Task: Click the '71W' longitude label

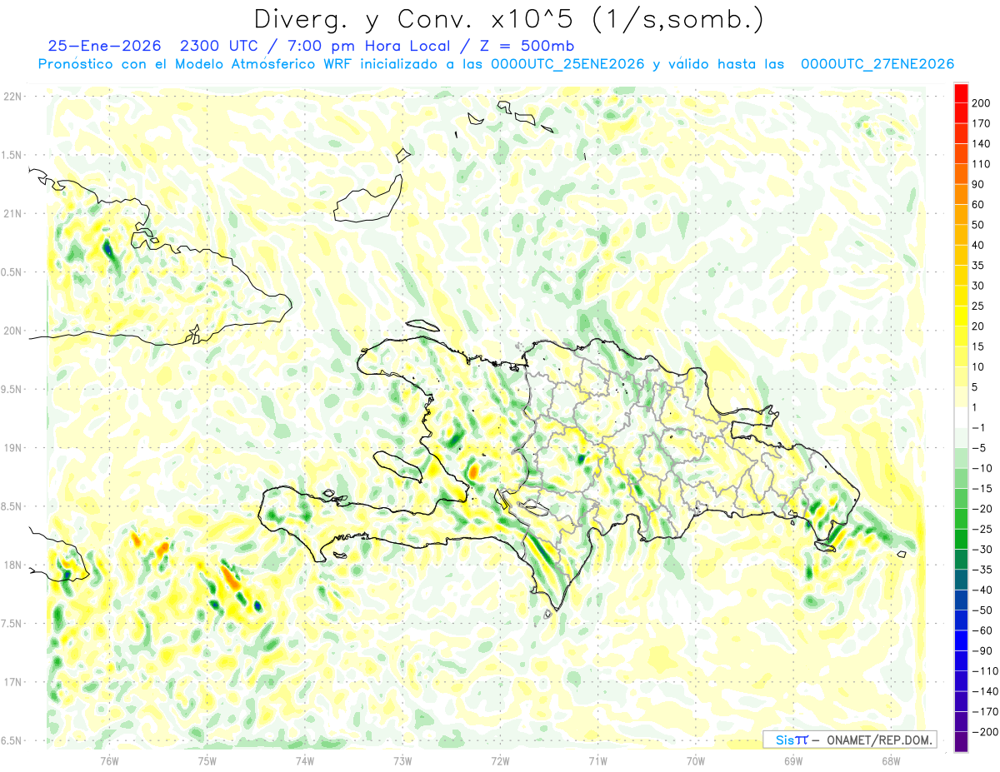Action: point(597,760)
